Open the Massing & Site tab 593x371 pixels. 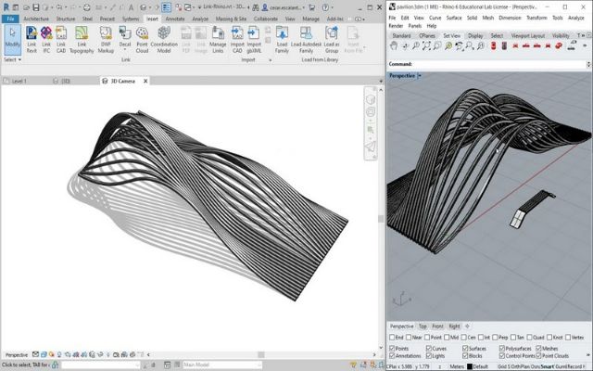231,19
